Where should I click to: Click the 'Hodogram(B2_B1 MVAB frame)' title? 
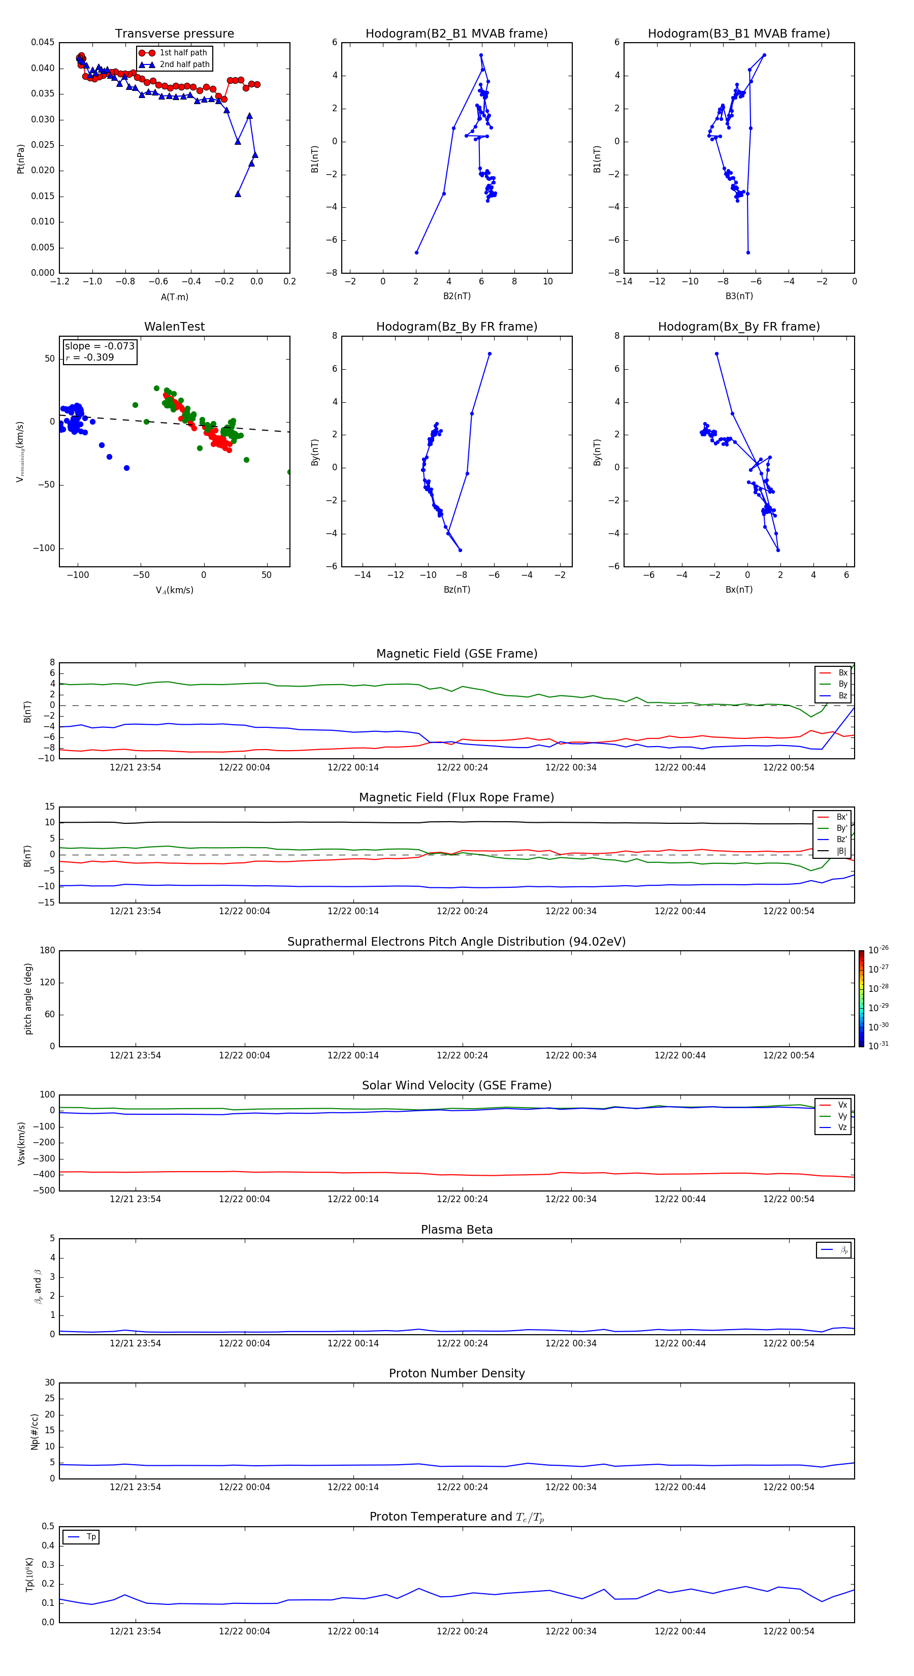pos(456,34)
